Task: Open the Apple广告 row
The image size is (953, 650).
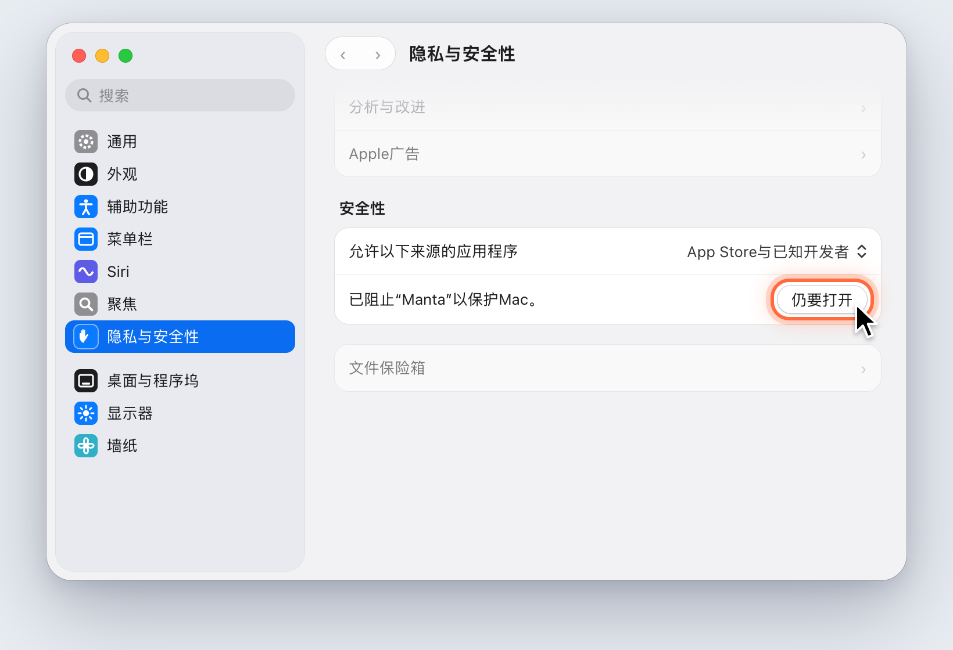Action: 608,154
